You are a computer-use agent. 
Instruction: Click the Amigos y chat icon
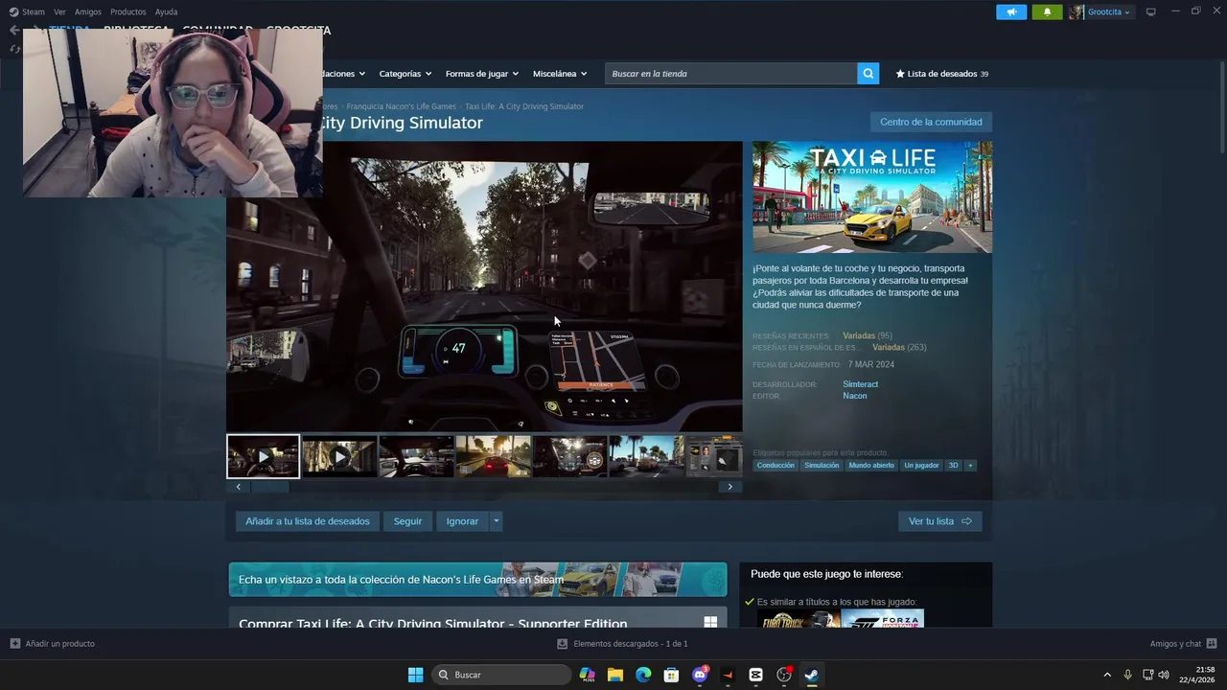tap(1212, 644)
